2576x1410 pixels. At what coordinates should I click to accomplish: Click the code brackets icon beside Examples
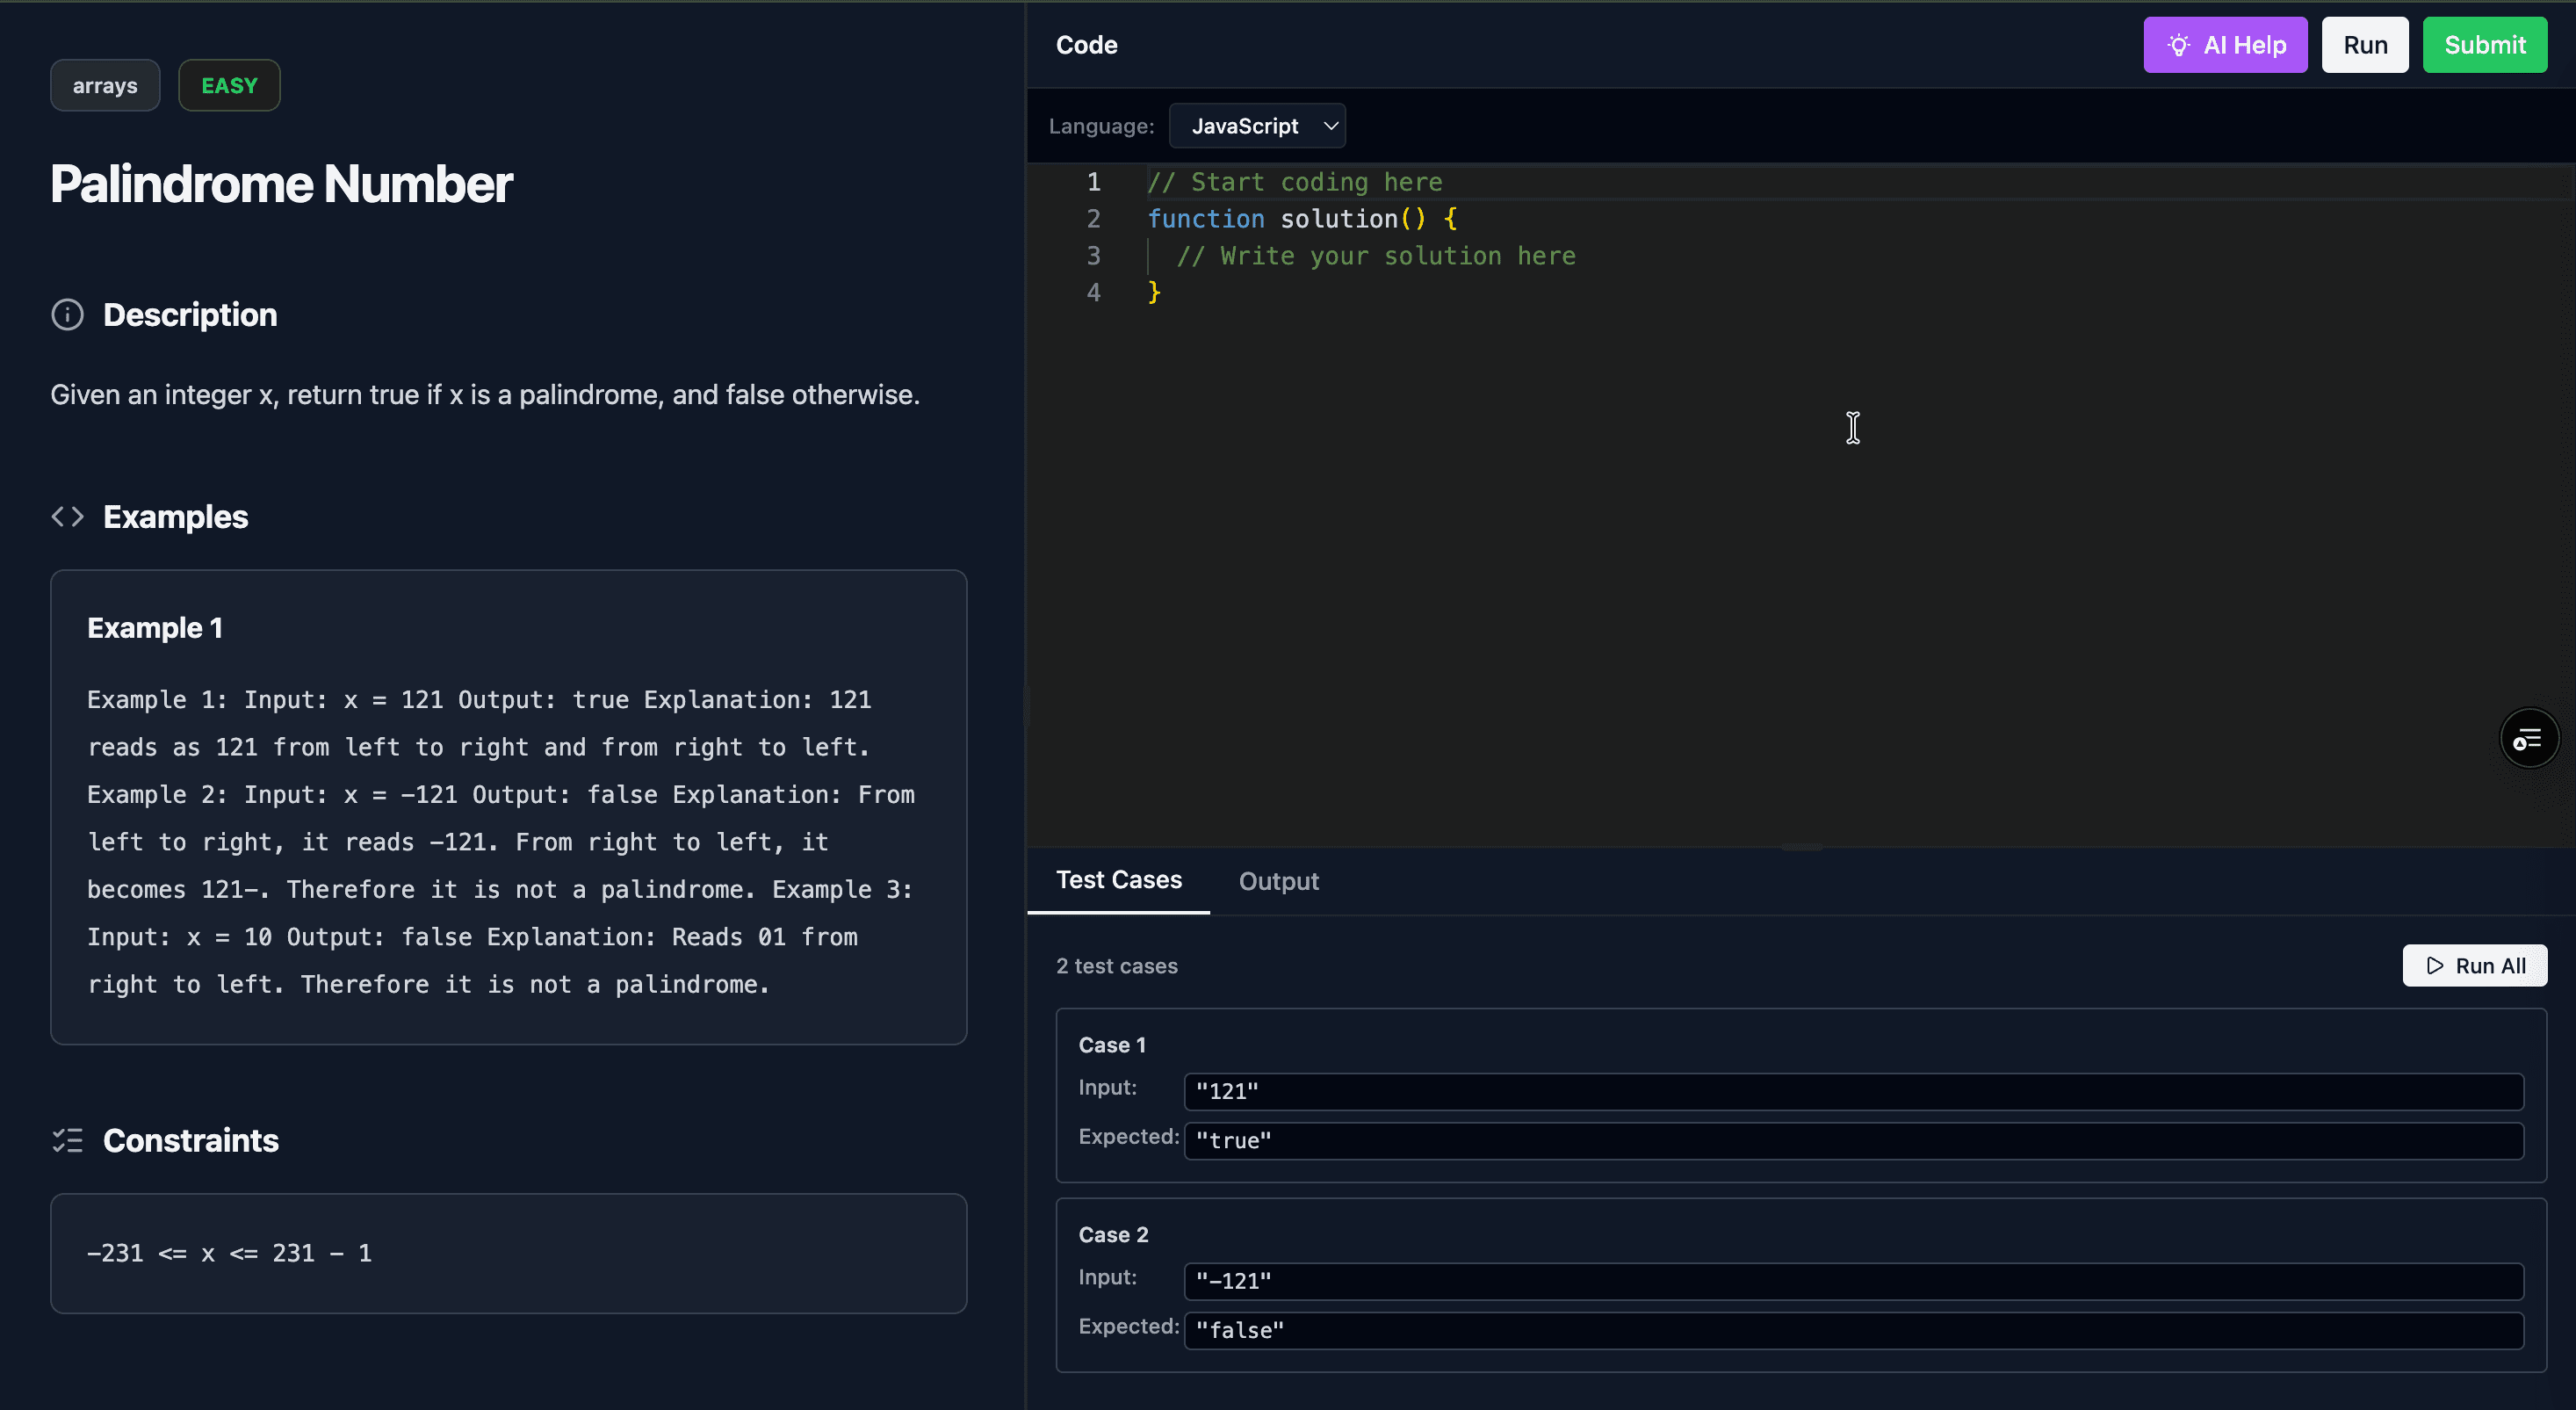click(x=67, y=517)
